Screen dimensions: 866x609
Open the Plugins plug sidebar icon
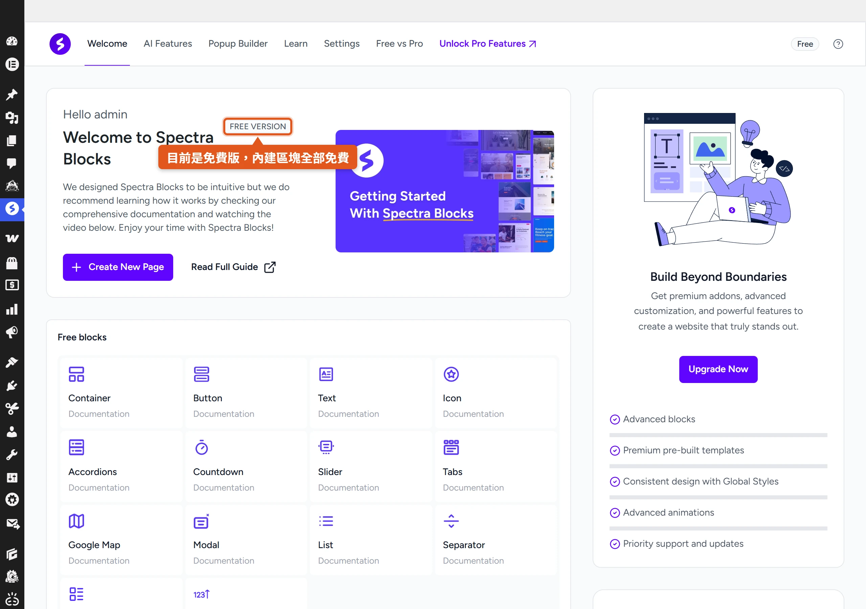12,386
